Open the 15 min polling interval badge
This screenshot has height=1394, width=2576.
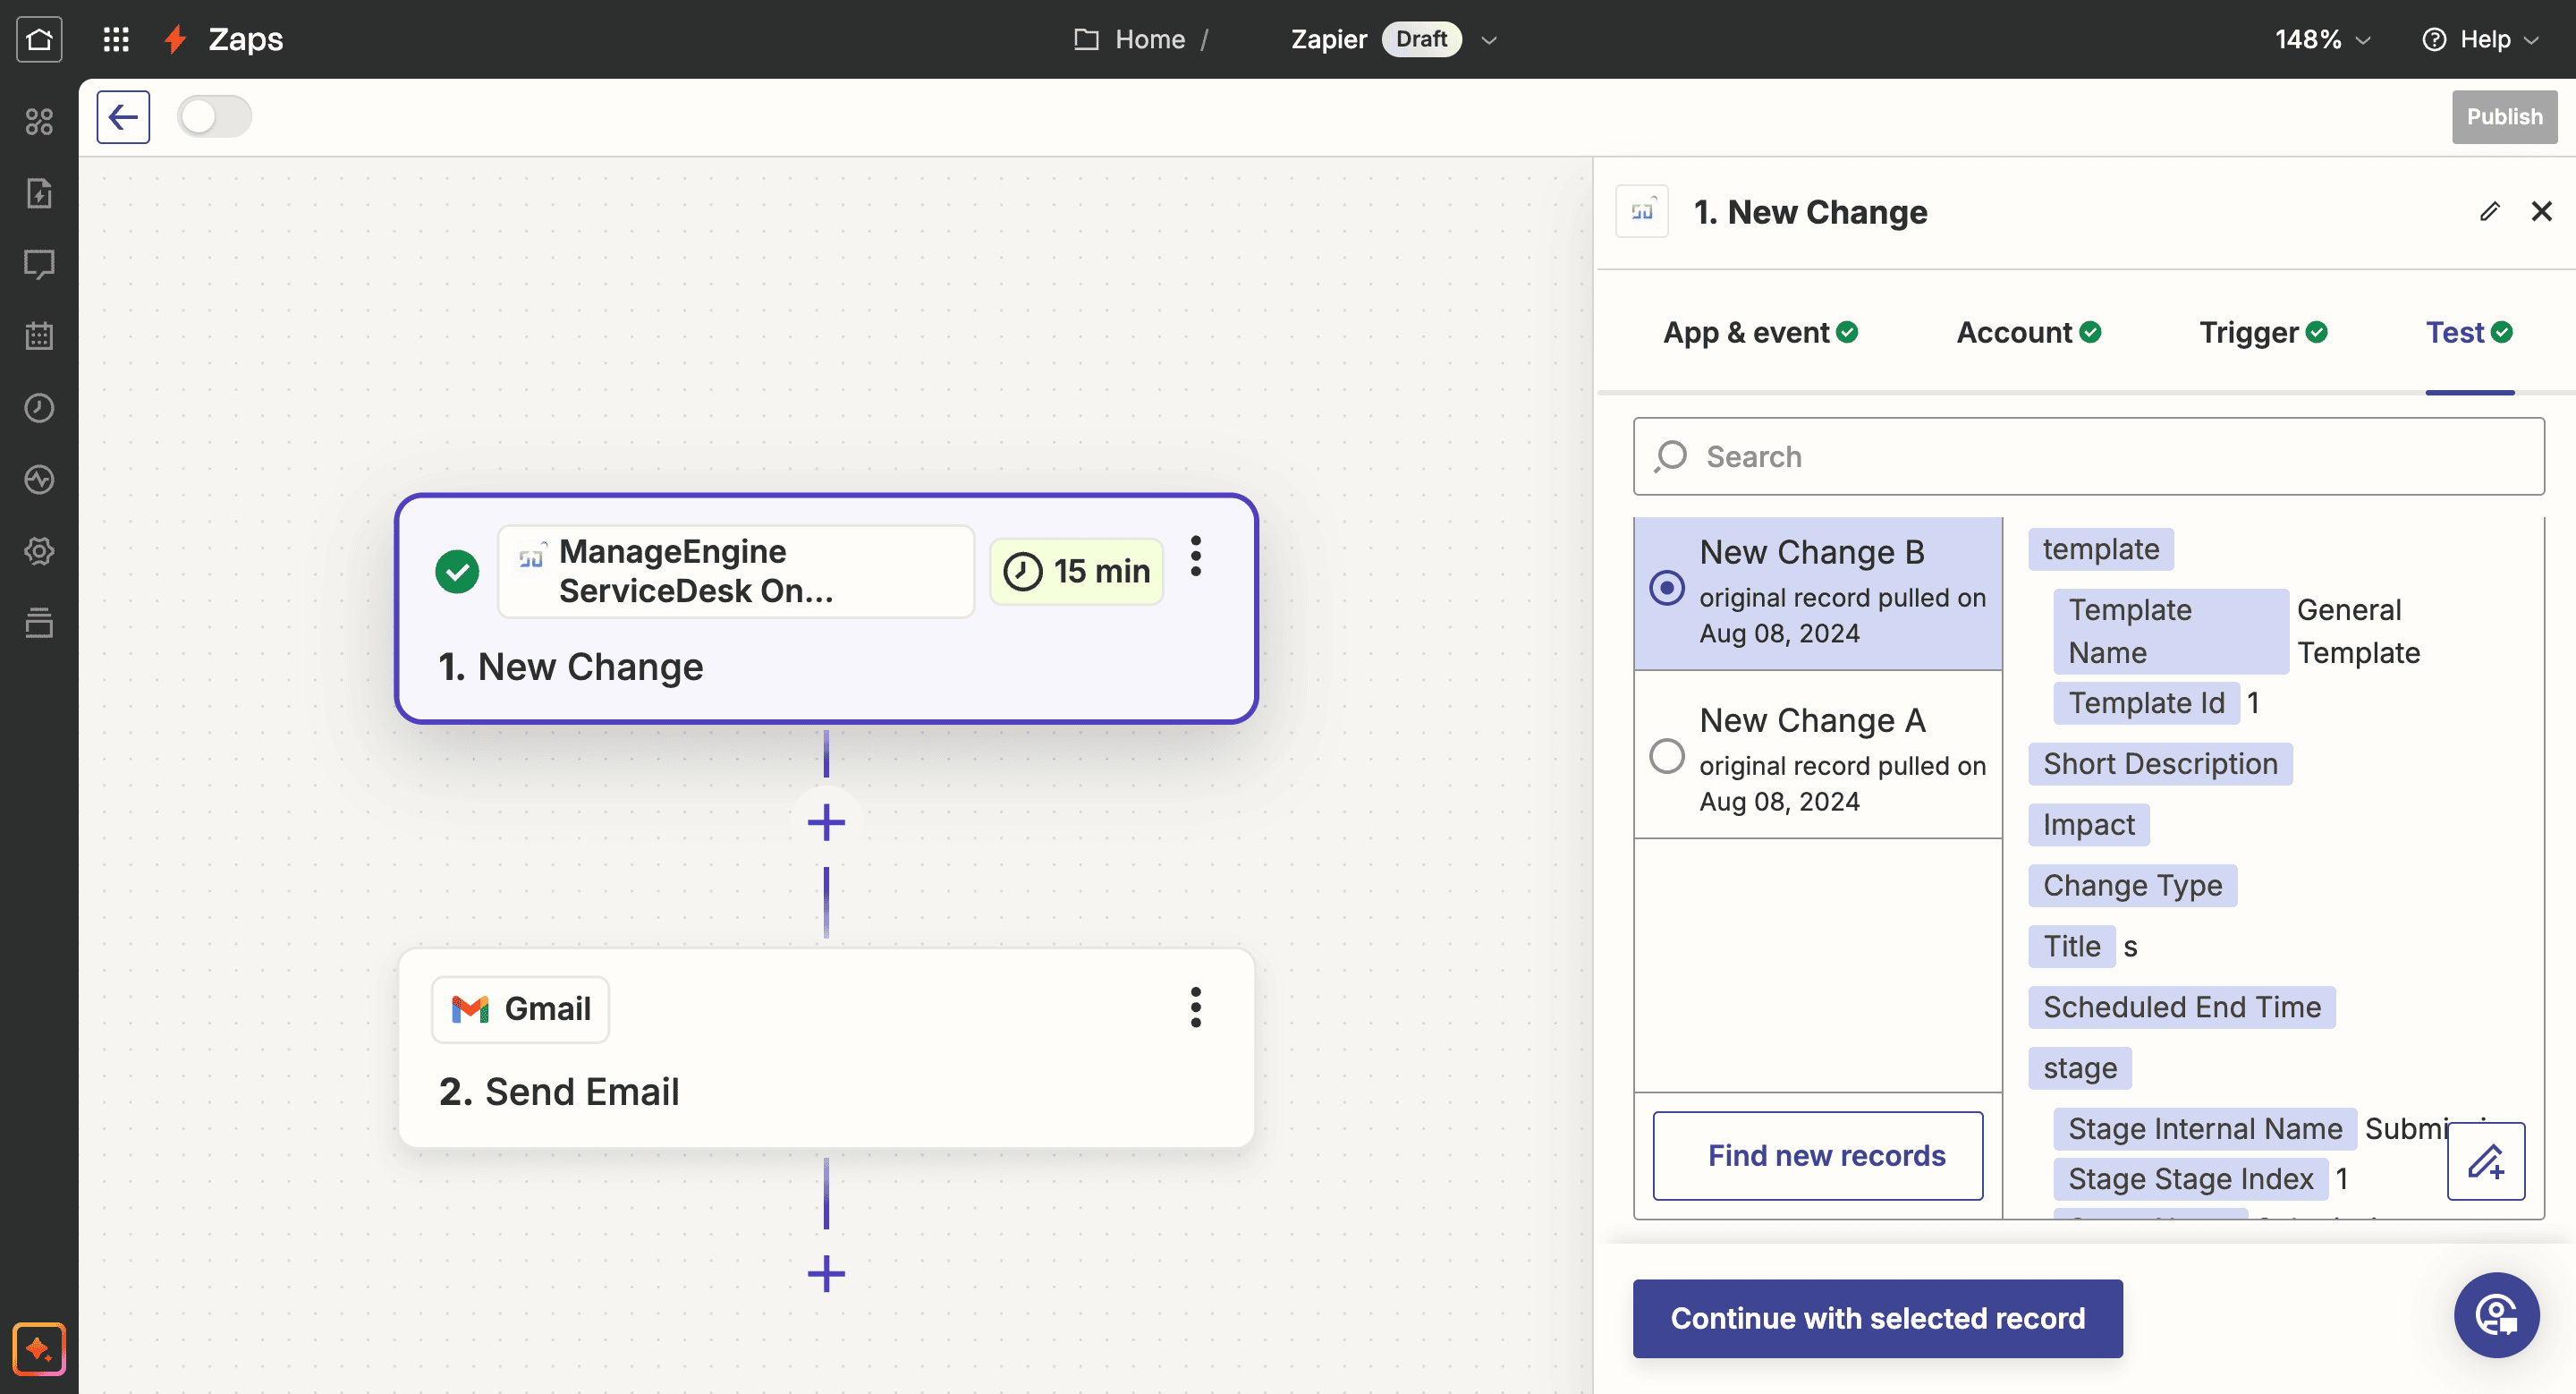click(1076, 571)
